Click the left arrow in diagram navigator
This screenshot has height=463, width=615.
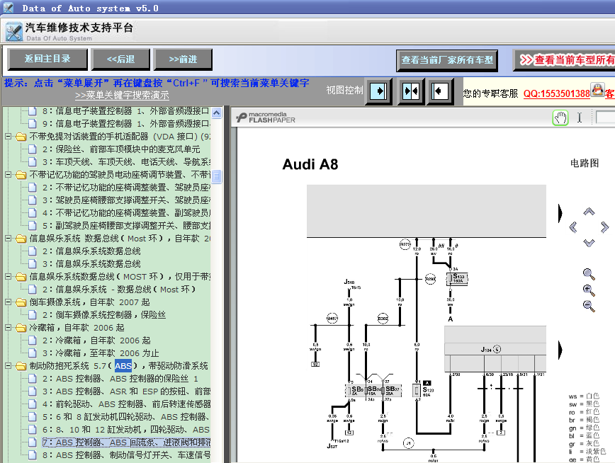pyautogui.click(x=573, y=227)
